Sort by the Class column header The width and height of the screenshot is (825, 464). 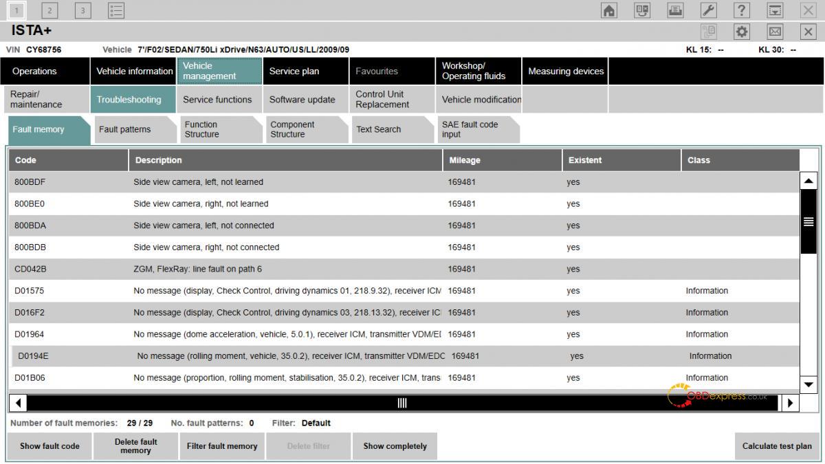coord(740,160)
